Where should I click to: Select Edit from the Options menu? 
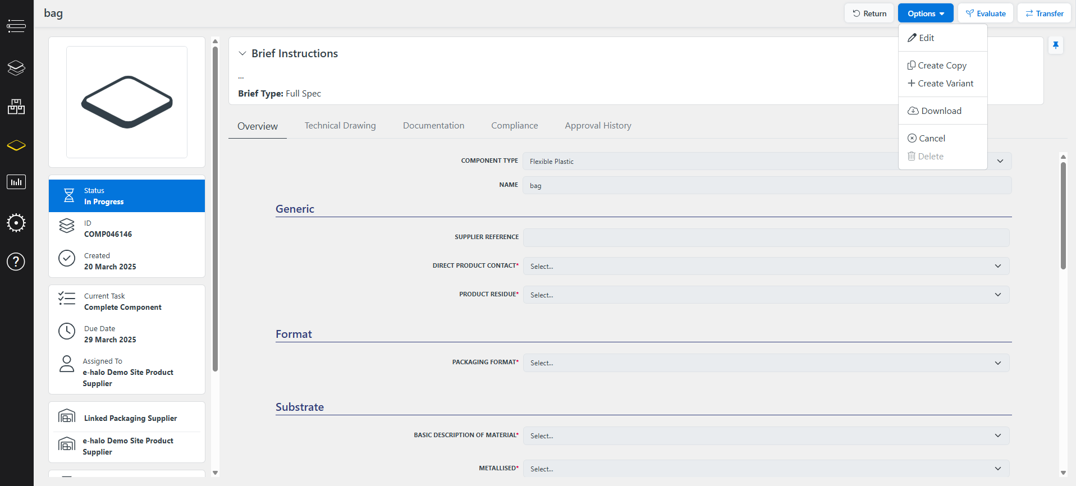943,38
